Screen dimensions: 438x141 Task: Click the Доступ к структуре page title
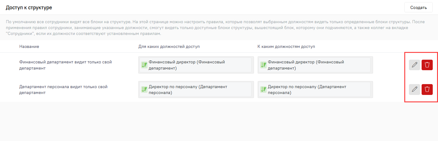click(x=29, y=7)
